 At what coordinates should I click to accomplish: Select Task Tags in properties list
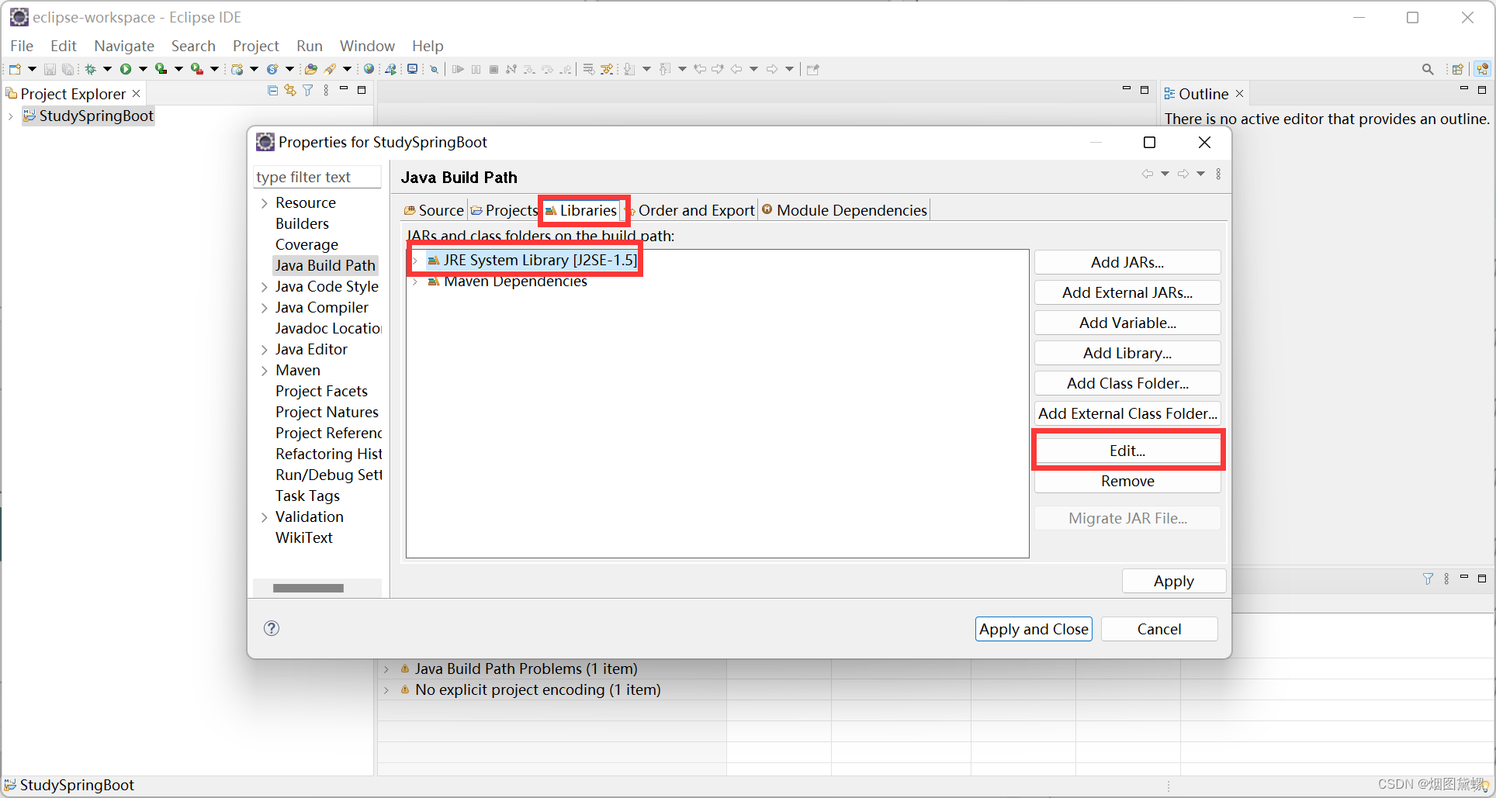[307, 496]
